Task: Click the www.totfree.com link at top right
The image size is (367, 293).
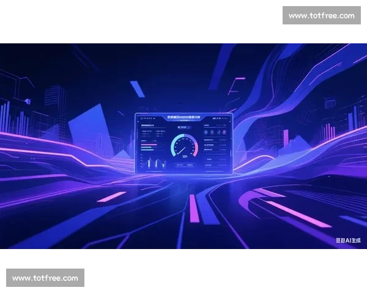Action: click(x=321, y=15)
